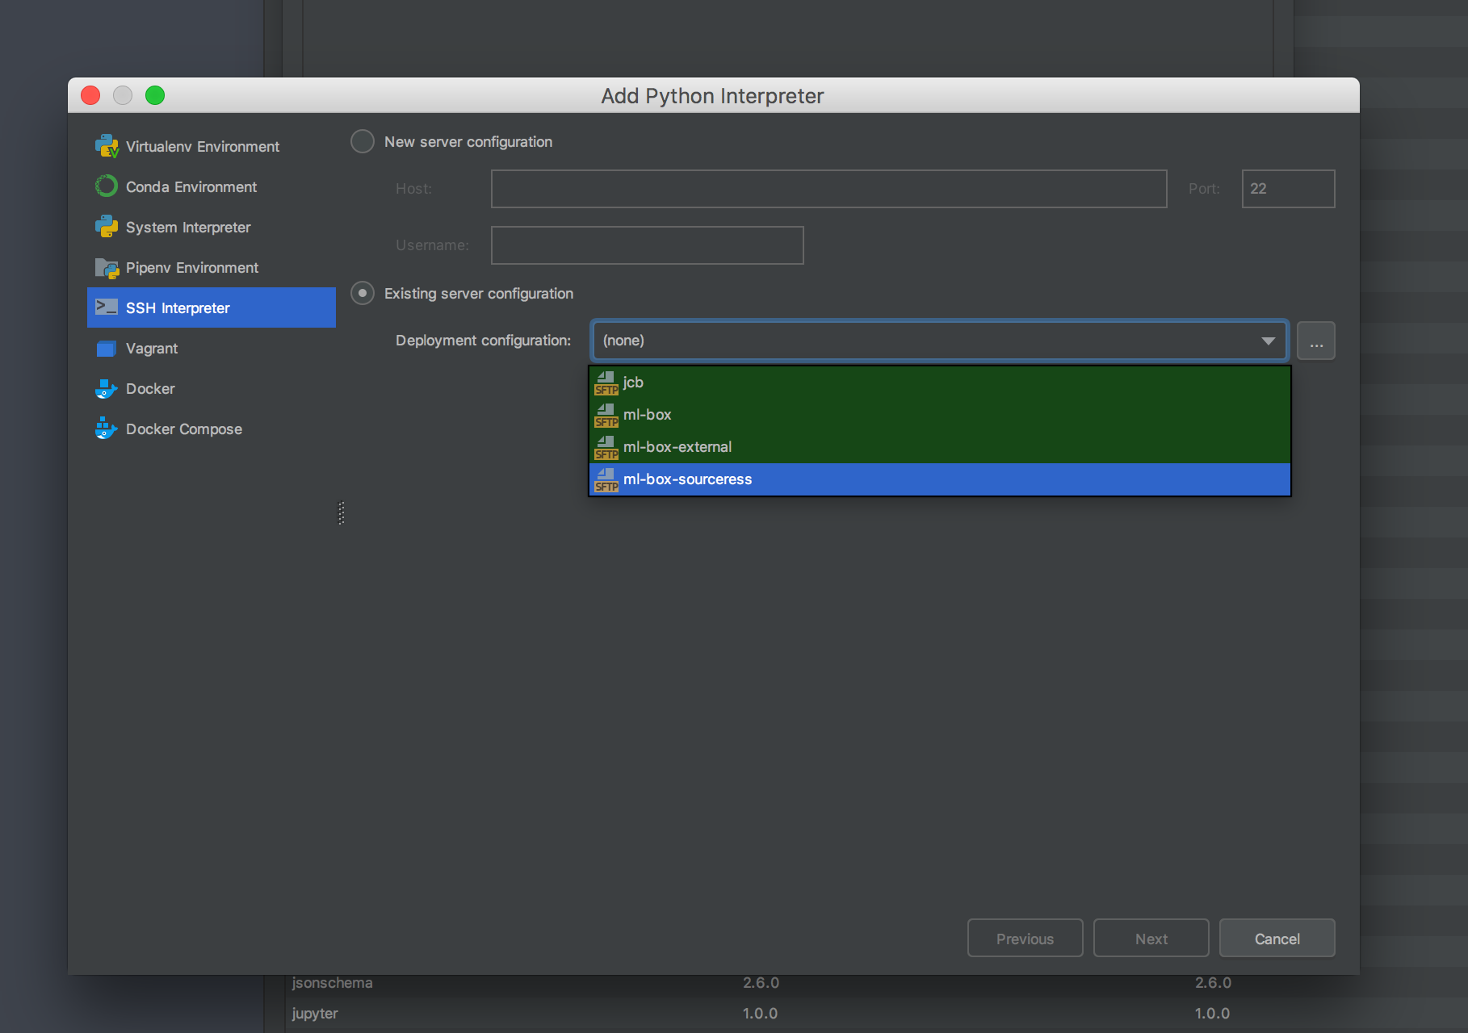1468x1033 pixels.
Task: Open the Deployment configuration dropdown arrow
Action: pos(1268,341)
